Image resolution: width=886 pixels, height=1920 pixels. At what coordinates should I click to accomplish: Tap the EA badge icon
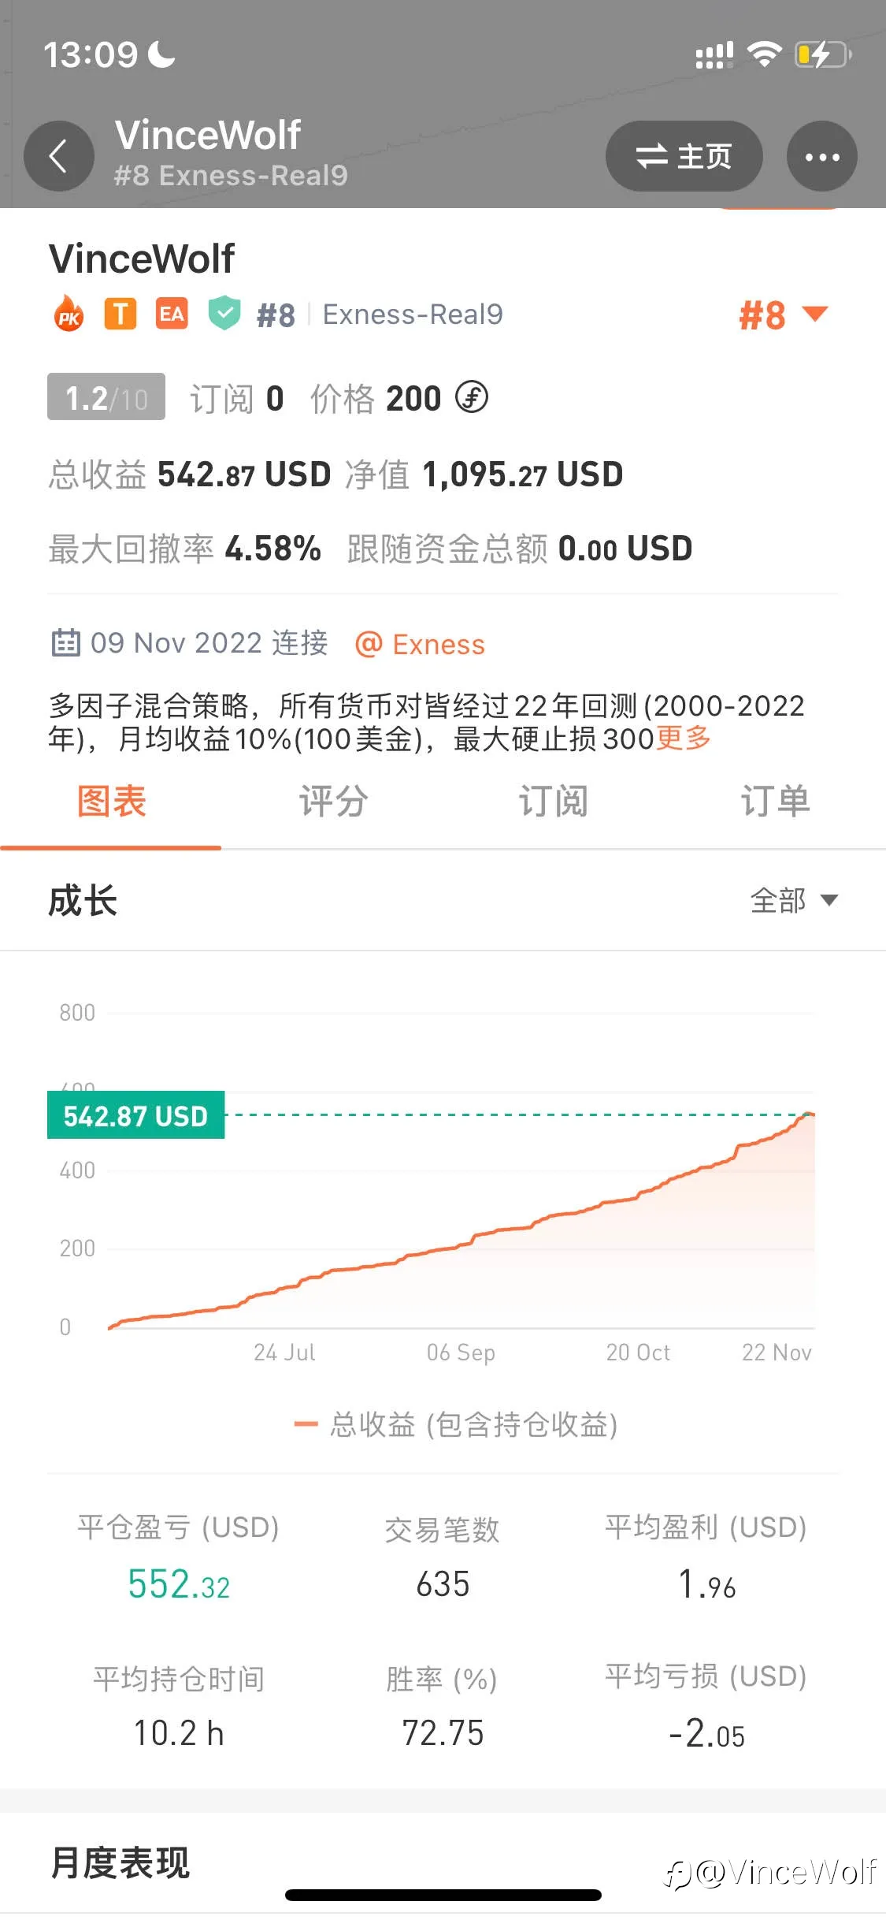coord(172,314)
